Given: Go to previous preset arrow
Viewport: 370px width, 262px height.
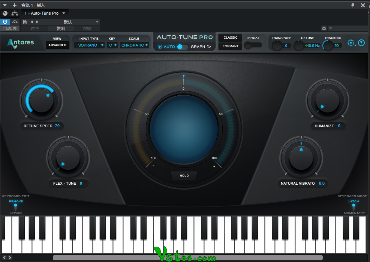Looking at the screenshot, I should (x=31, y=22).
